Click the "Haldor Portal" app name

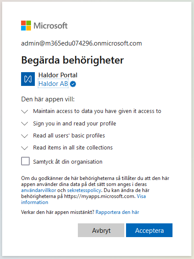(x=58, y=75)
